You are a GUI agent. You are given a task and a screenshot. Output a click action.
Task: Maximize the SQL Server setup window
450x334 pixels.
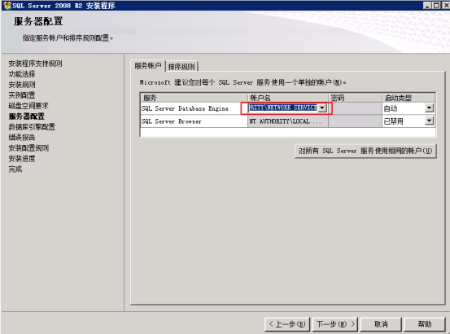[x=436, y=6]
